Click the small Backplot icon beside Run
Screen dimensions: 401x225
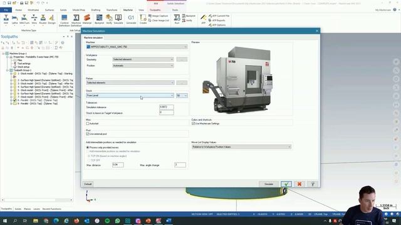189,16
